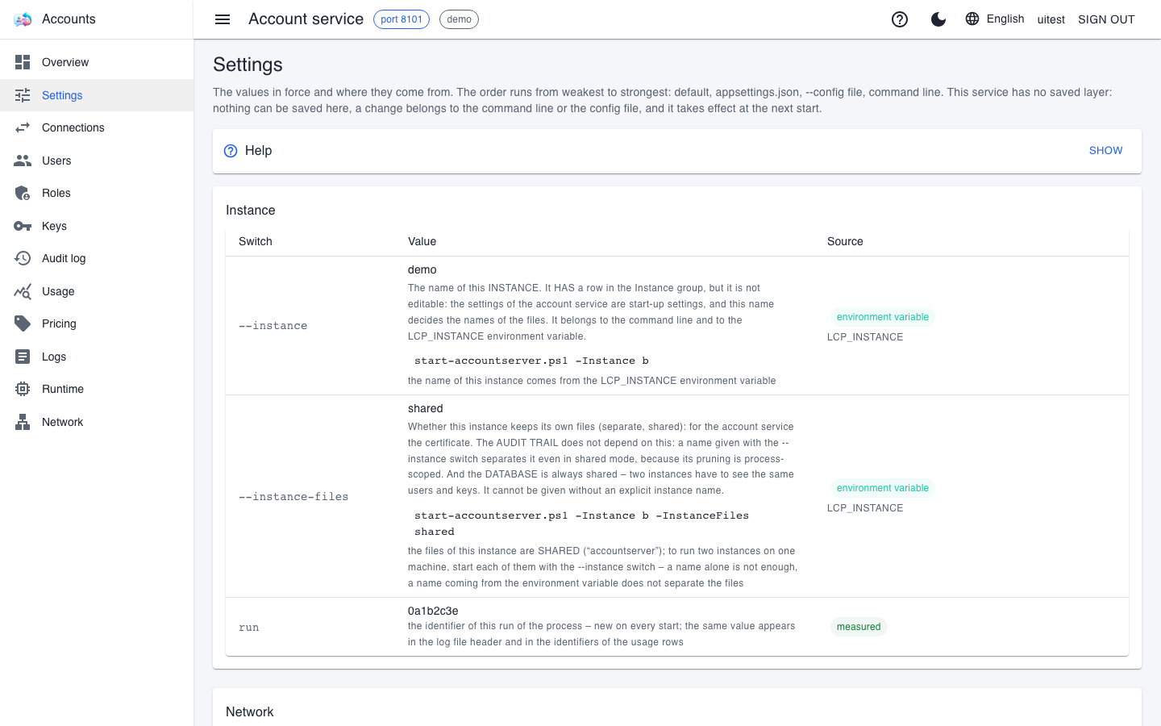Click the Keys key icon
The image size is (1161, 726).
point(23,226)
